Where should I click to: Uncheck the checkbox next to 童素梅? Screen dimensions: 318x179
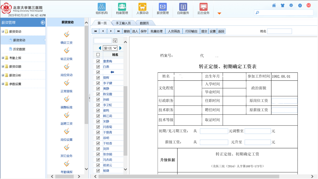[98, 61]
